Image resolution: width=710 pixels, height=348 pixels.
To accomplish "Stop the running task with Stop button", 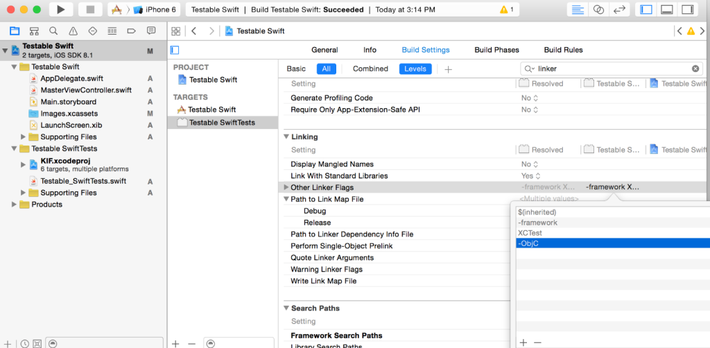I will [89, 10].
